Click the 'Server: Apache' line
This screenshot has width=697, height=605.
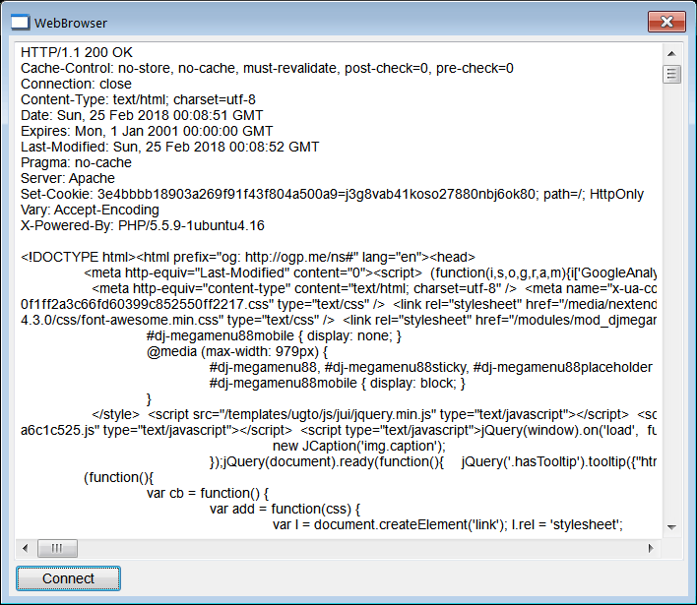[x=68, y=178]
